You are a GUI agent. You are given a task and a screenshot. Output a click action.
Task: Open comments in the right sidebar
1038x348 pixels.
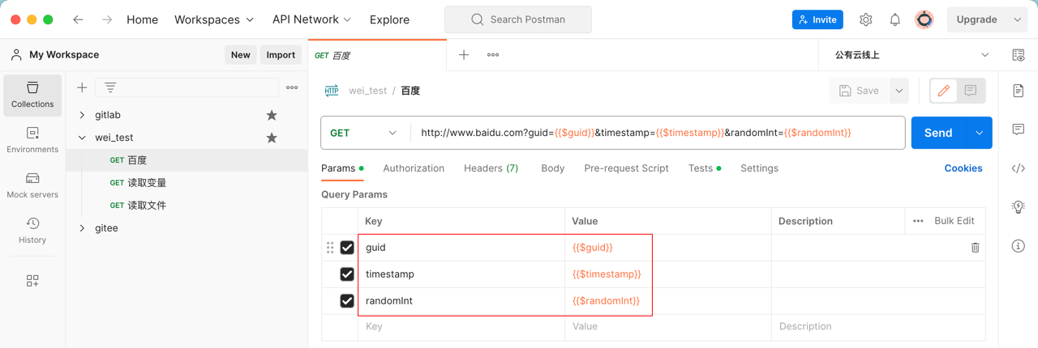point(1019,129)
